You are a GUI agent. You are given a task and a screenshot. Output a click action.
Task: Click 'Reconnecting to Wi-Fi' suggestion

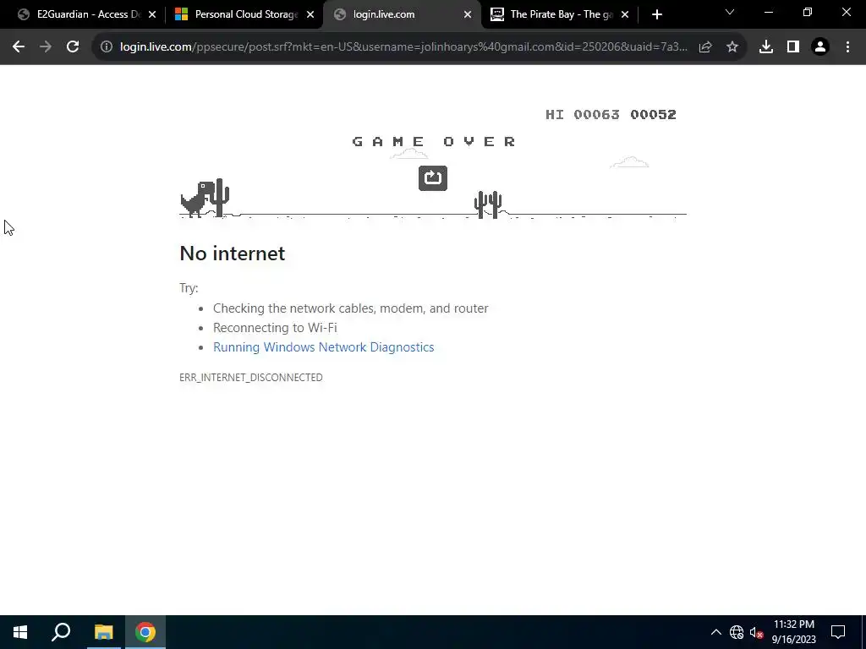click(275, 328)
